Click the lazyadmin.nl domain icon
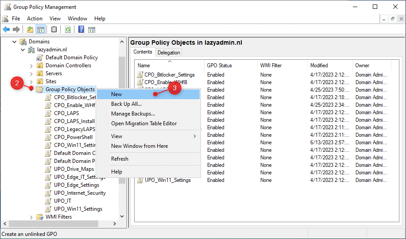 pyautogui.click(x=31, y=50)
